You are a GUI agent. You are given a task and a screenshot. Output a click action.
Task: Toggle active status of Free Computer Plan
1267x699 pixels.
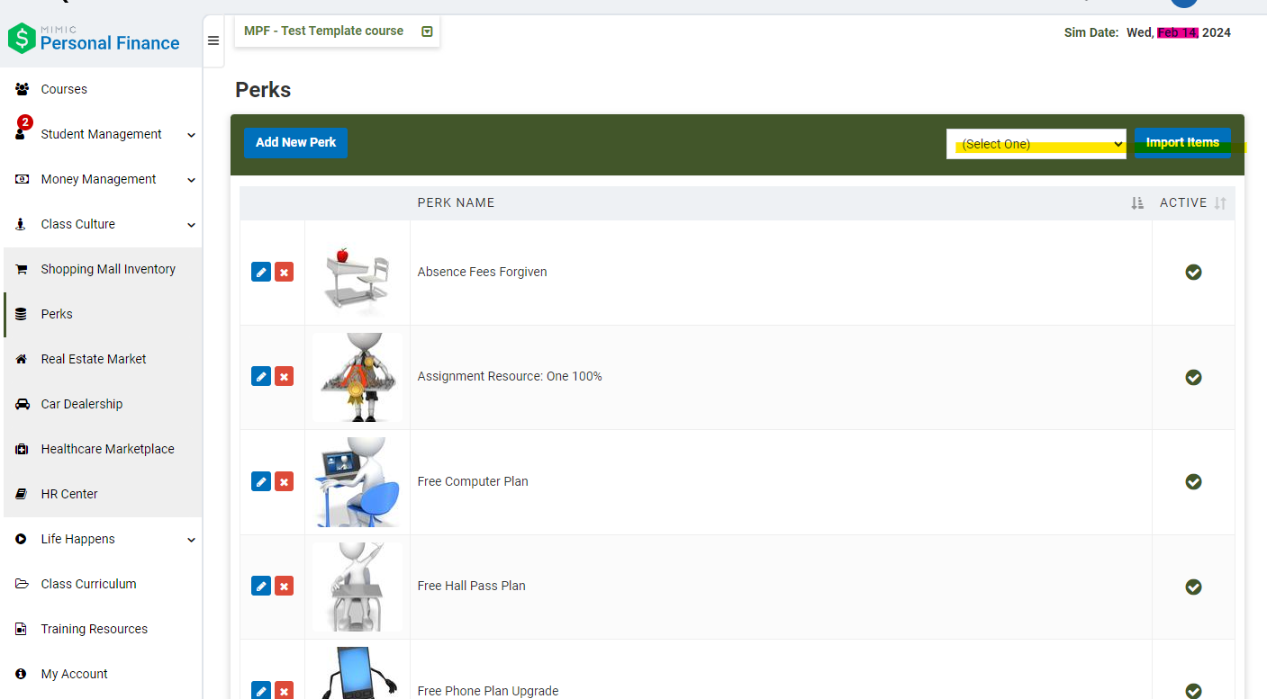(x=1193, y=482)
